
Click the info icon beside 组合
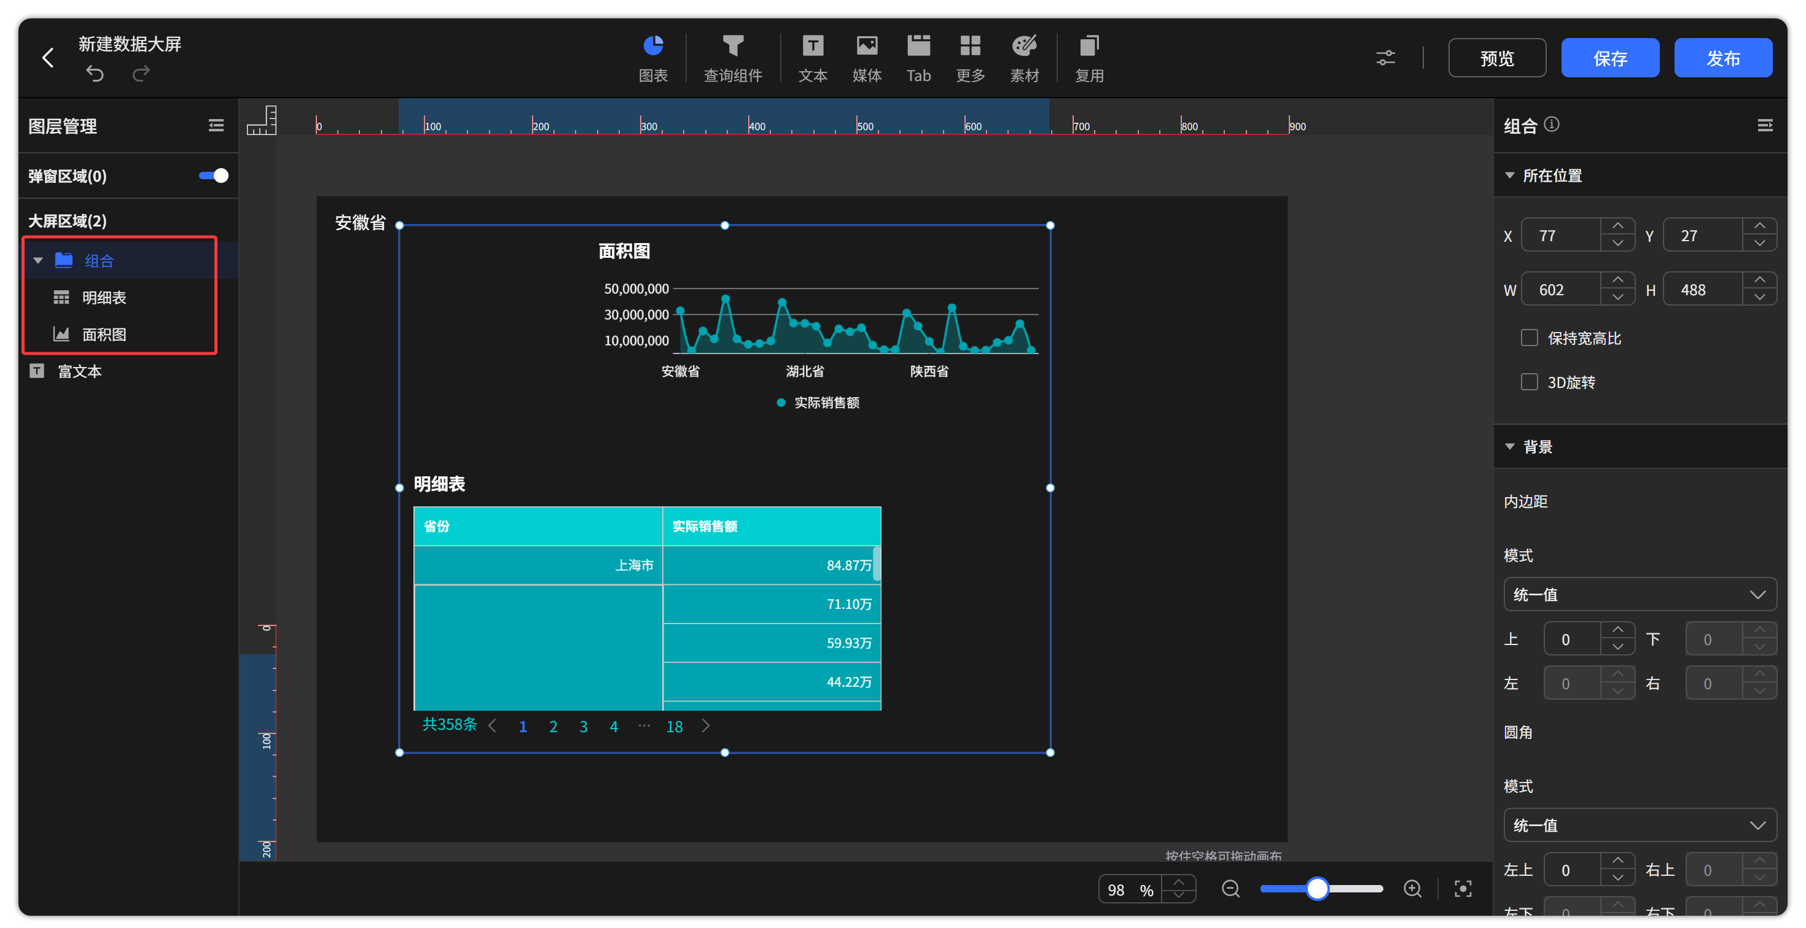(1552, 124)
